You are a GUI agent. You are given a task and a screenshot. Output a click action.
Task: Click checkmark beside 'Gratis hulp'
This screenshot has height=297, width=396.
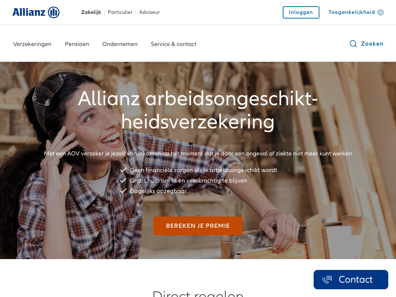pyautogui.click(x=123, y=180)
